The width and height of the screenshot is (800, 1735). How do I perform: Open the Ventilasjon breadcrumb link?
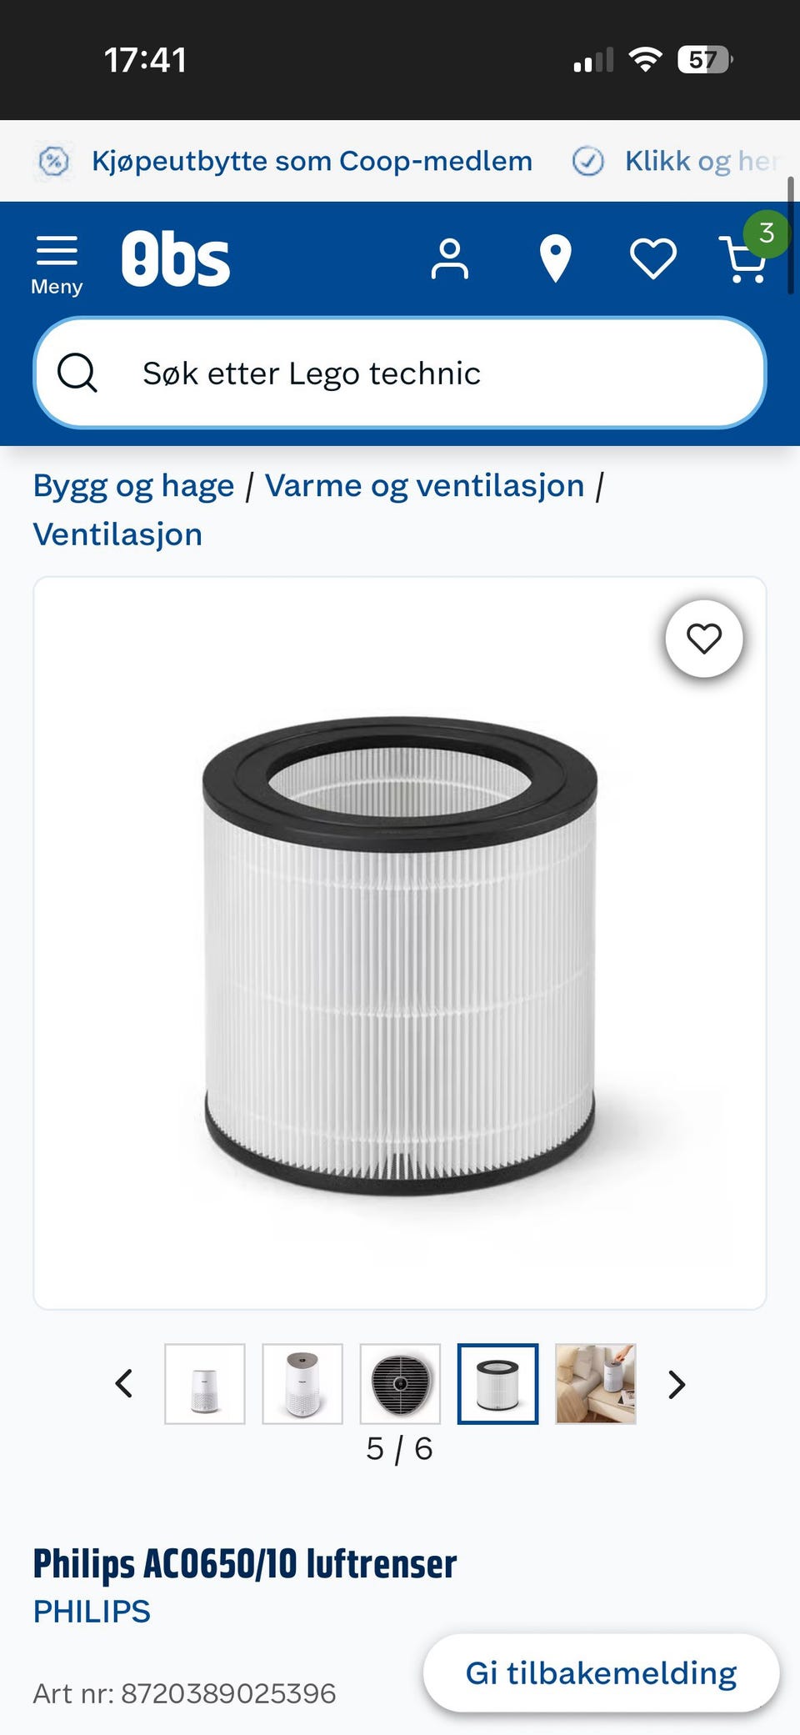pos(117,534)
